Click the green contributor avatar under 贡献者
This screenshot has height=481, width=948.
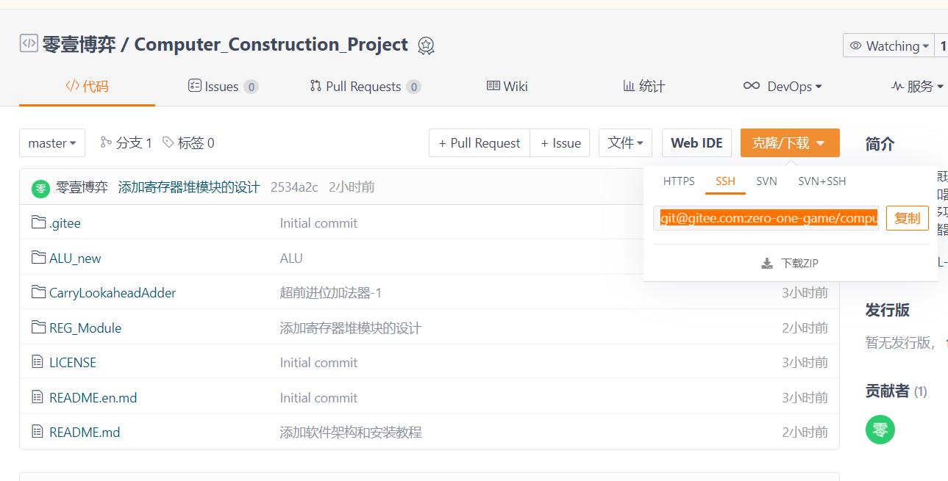click(880, 430)
